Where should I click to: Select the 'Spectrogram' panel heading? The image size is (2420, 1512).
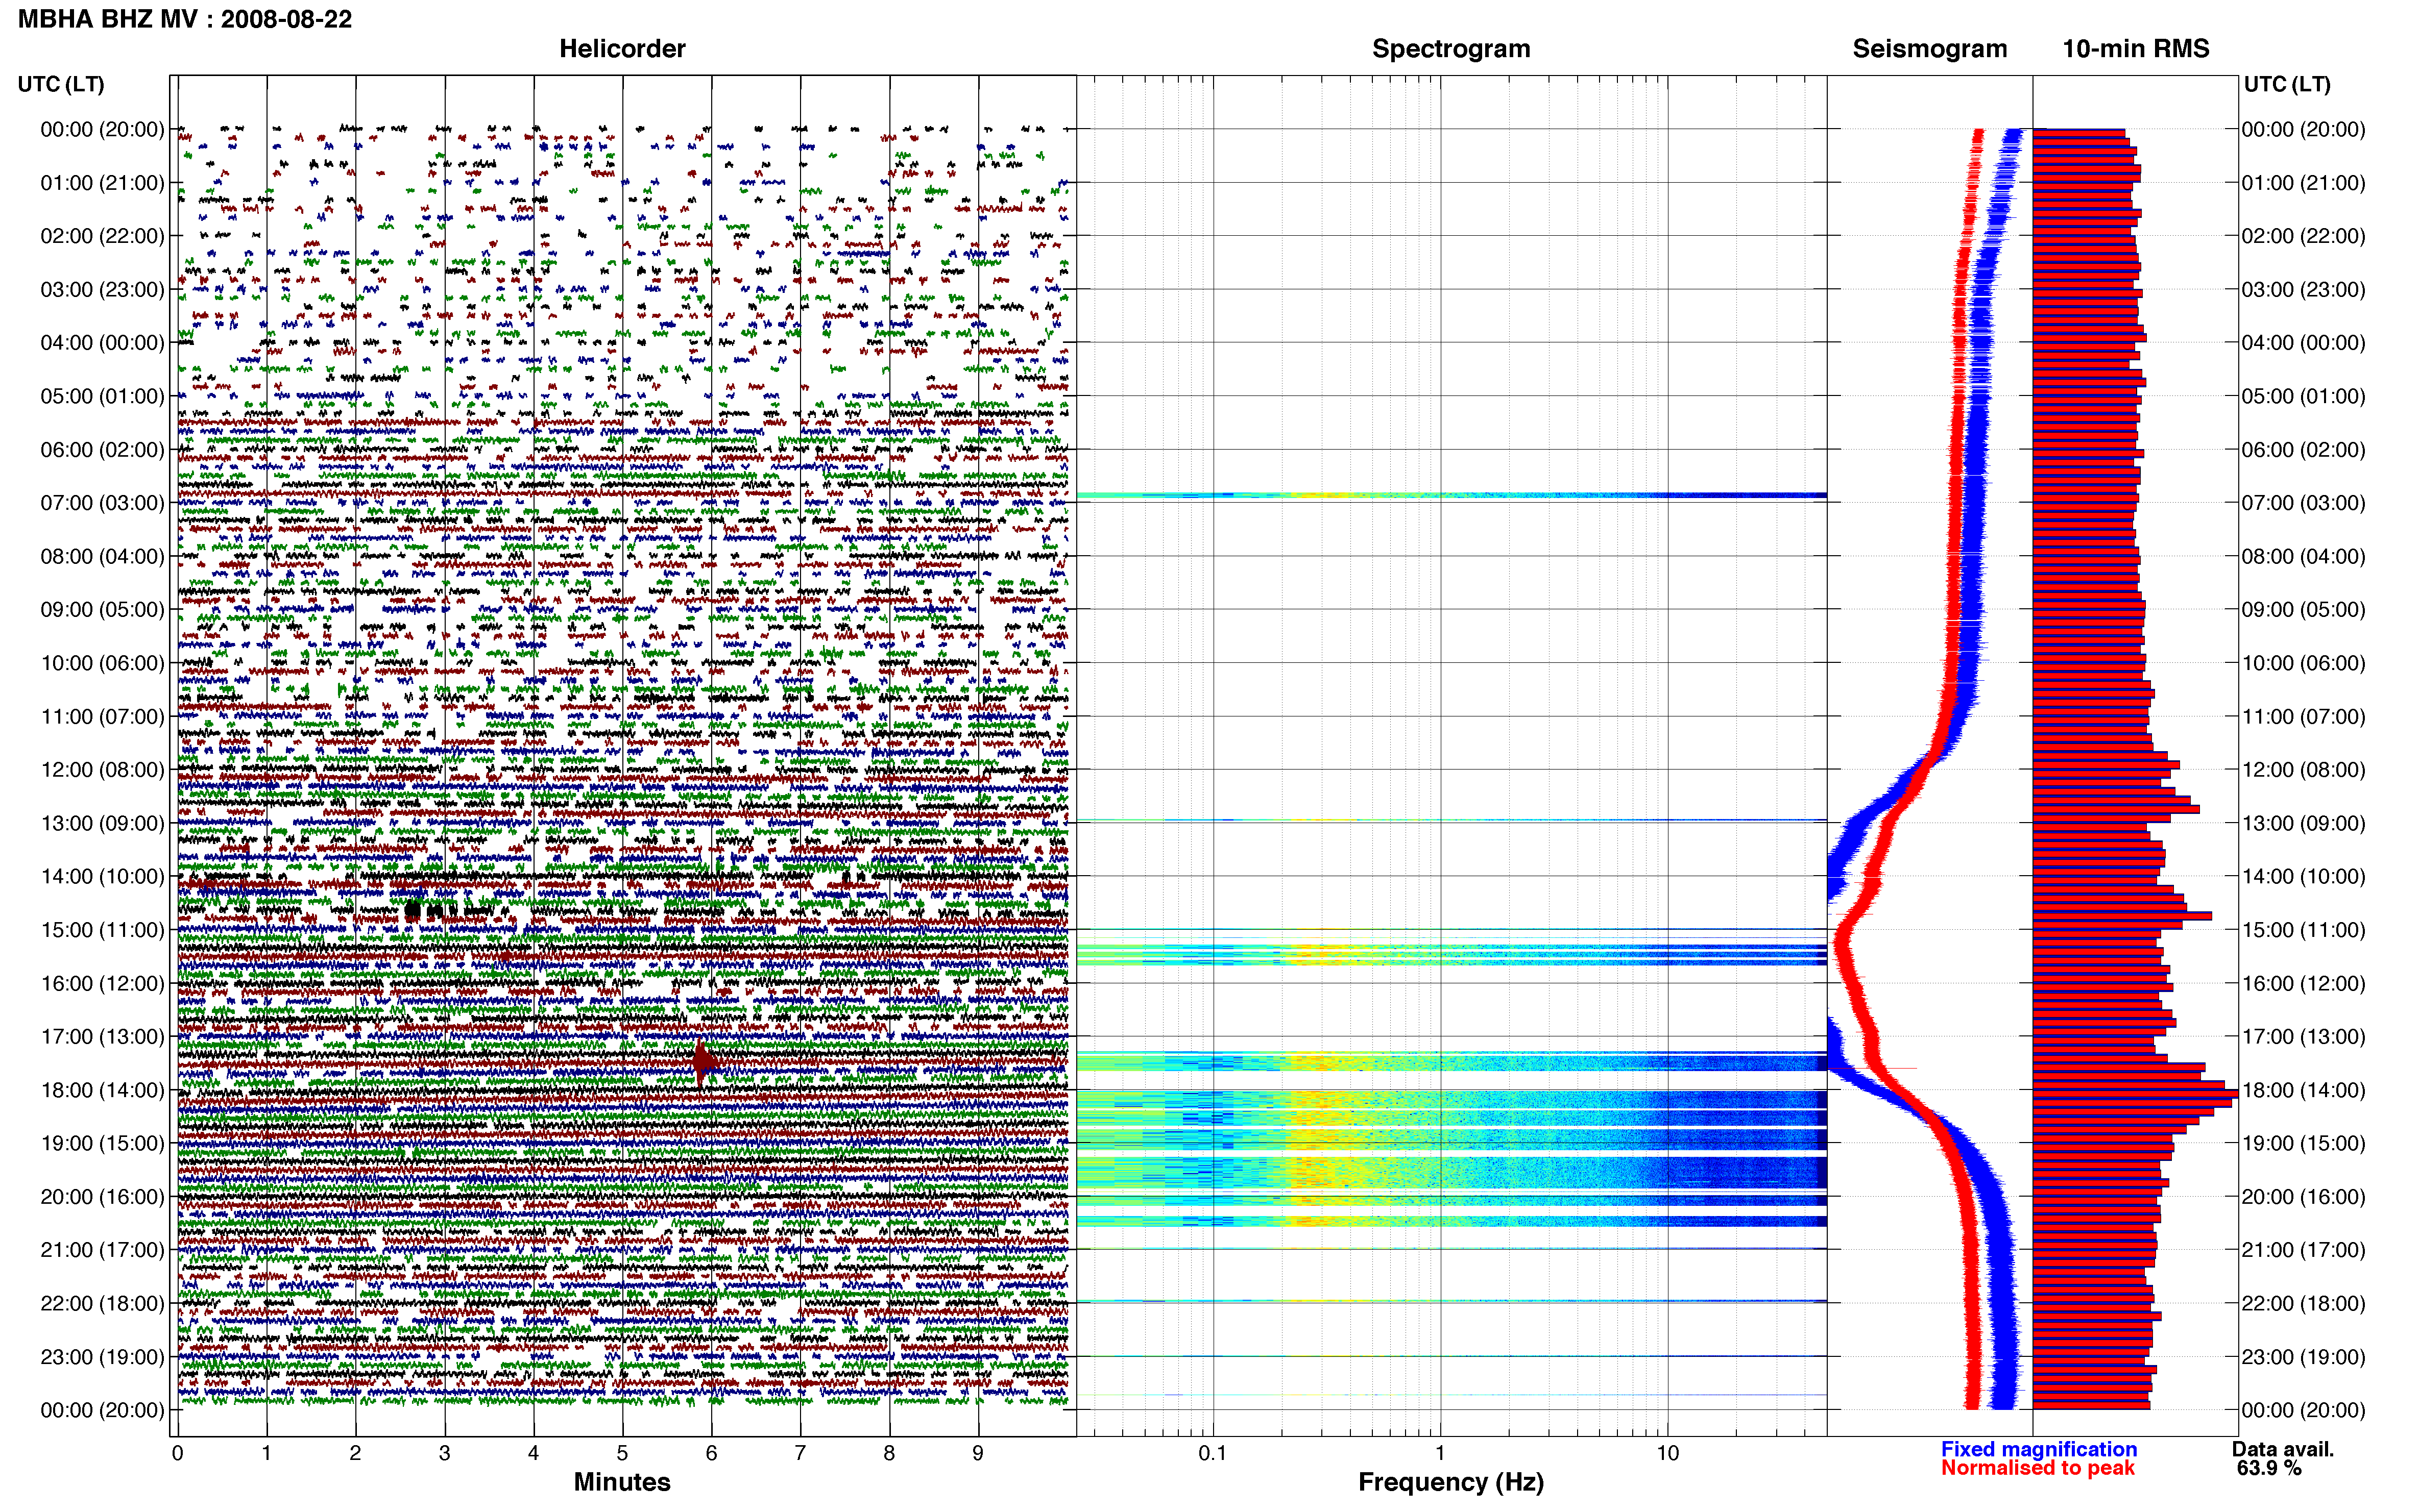[x=1450, y=48]
